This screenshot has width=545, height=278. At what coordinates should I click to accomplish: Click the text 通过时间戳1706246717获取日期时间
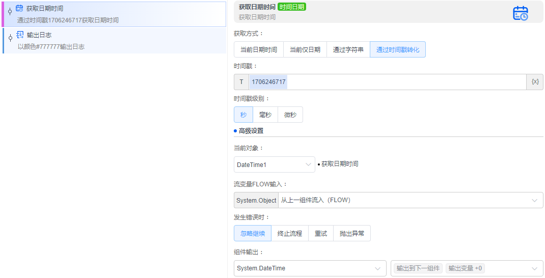click(x=68, y=20)
